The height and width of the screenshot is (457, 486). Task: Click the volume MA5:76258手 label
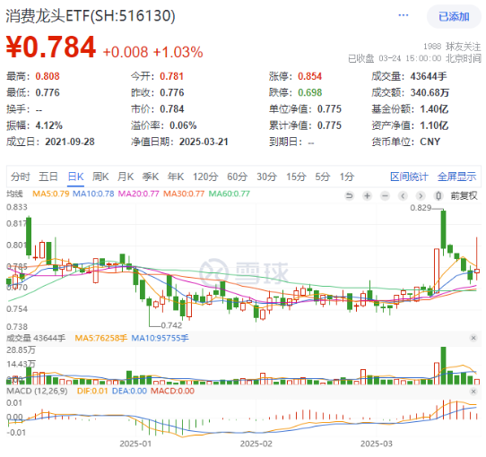point(100,338)
